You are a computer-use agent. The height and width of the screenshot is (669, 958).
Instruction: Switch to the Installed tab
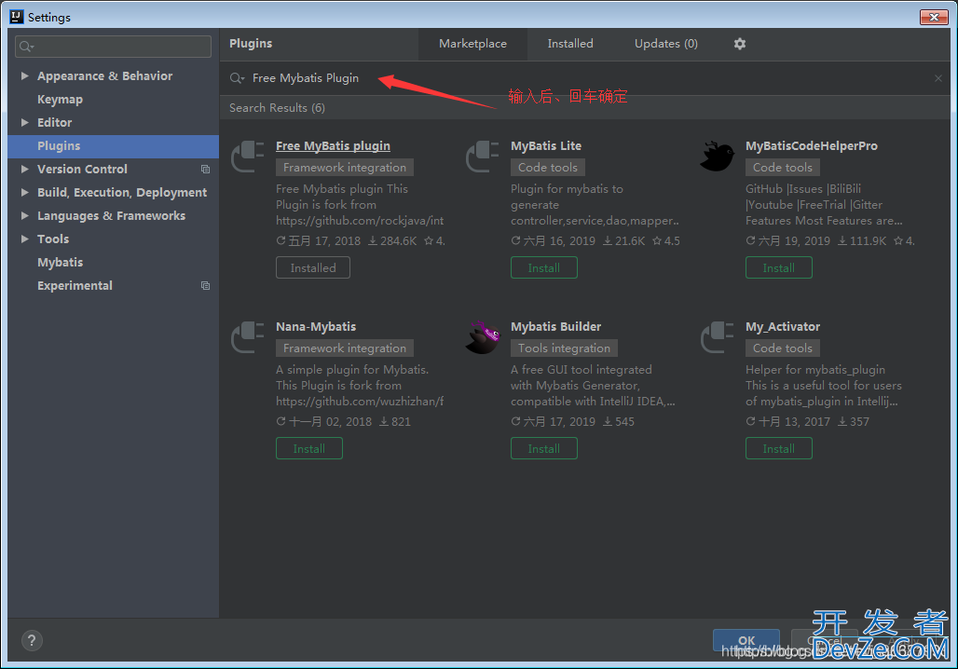(x=570, y=44)
